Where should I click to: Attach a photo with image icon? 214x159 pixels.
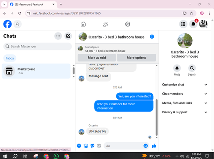click(x=86, y=146)
